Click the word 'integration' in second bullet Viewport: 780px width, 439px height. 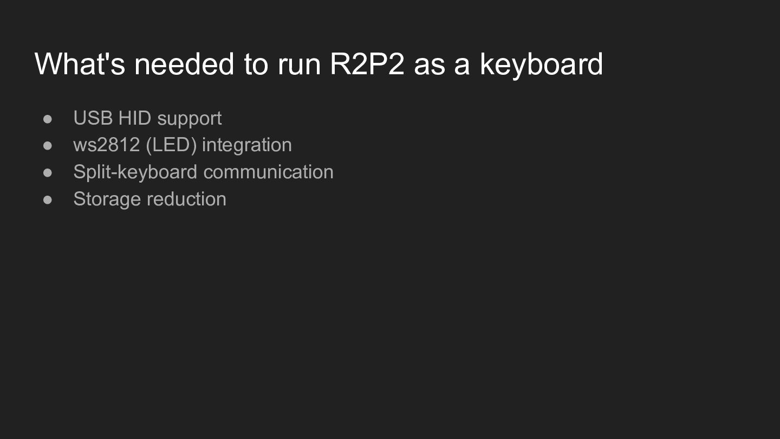(246, 145)
